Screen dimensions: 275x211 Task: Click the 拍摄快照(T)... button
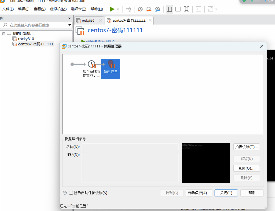click(247, 147)
